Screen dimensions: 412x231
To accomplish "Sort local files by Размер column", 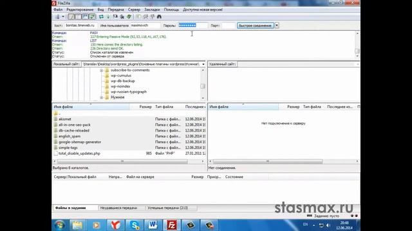I will point(142,107).
